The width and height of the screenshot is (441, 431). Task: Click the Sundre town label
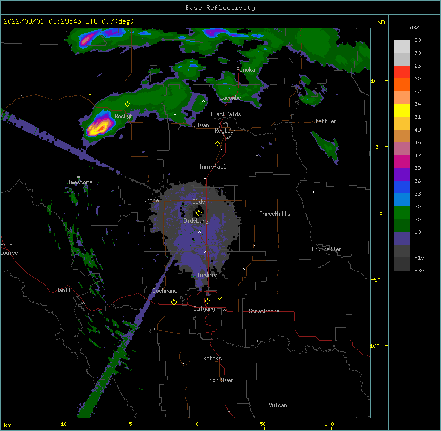(x=149, y=200)
